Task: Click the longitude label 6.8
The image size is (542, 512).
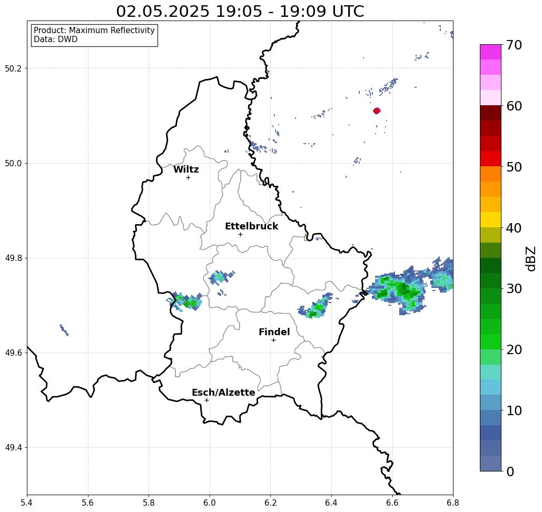Action: pyautogui.click(x=453, y=503)
